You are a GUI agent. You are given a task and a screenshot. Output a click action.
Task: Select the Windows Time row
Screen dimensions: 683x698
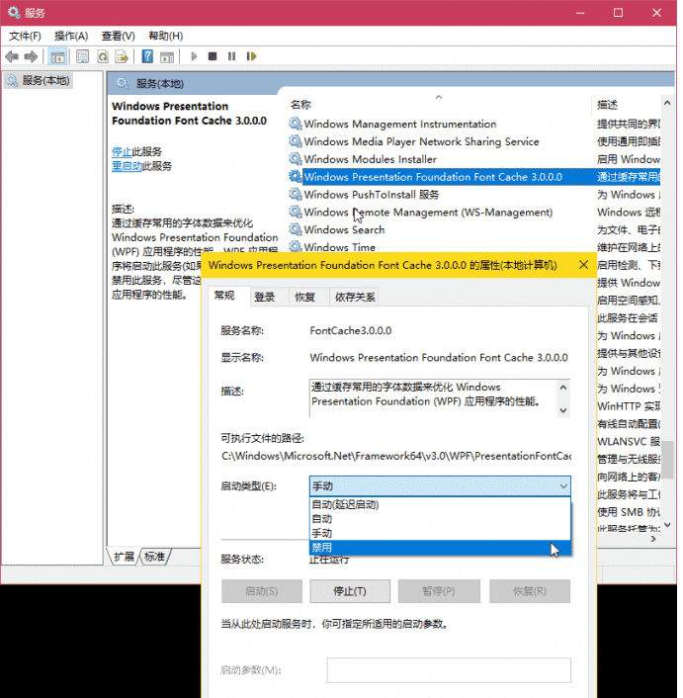tap(473, 246)
